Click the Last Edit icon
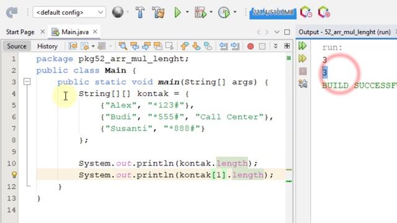The image size is (397, 223). coord(73,46)
